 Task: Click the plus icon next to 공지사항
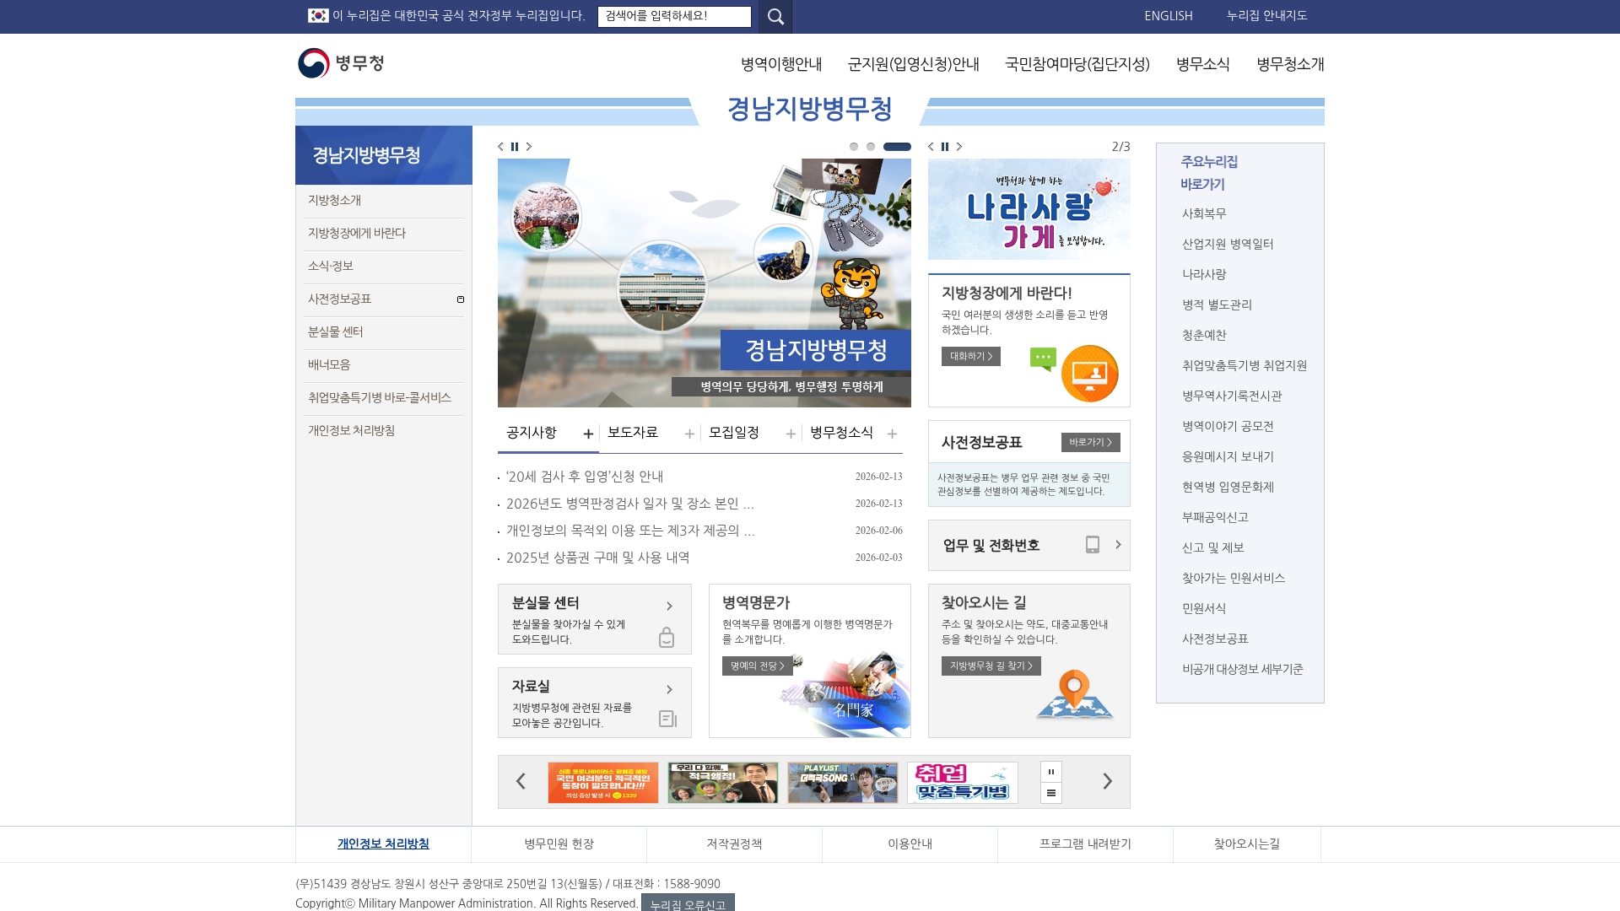[588, 433]
